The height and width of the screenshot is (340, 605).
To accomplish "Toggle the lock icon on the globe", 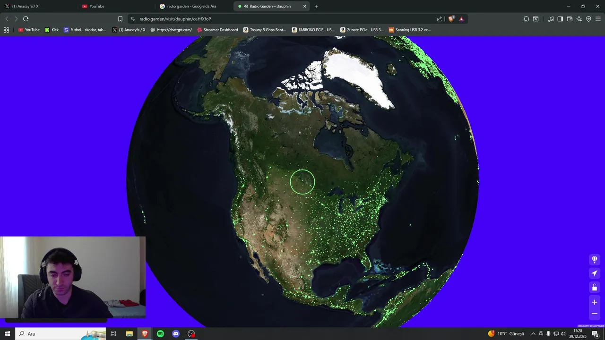I will (x=595, y=288).
